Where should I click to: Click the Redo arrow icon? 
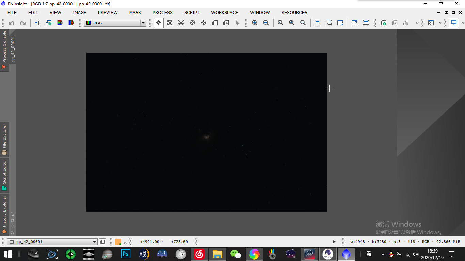pyautogui.click(x=23, y=23)
